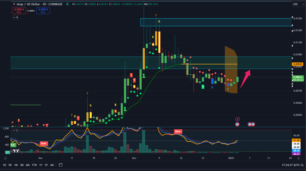Click the 01:35:32 candle countdown label
The image size is (306, 171).
[x=298, y=80]
